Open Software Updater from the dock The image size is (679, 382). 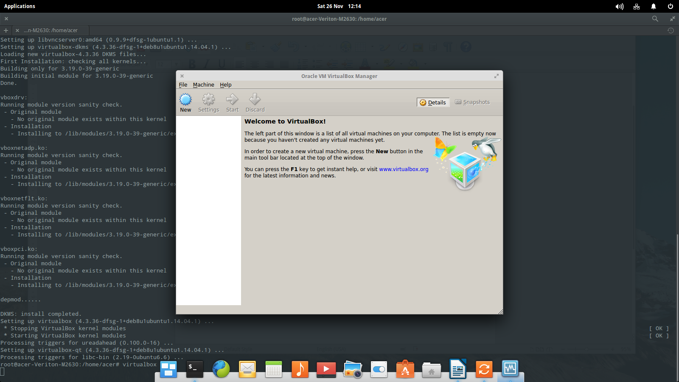[x=484, y=369]
